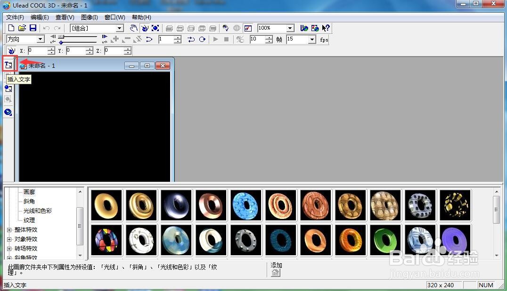Click the Insert Text tool icon
Screen dimensions: 507x291
pyautogui.click(x=9, y=65)
